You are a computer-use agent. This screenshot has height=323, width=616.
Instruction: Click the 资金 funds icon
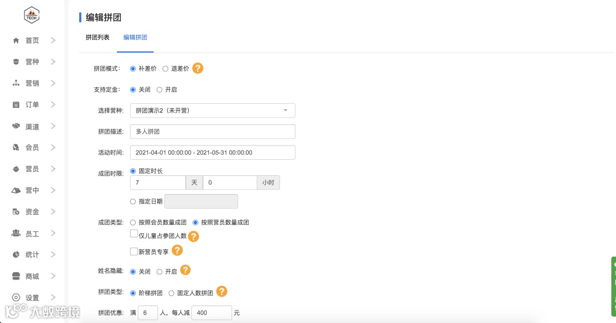coord(16,212)
